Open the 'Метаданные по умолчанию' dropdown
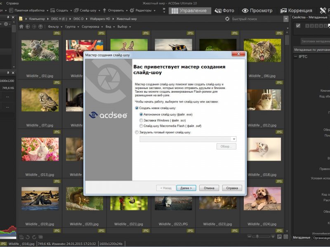Image resolution: width=330 pixels, height=247 pixels. click(x=312, y=50)
